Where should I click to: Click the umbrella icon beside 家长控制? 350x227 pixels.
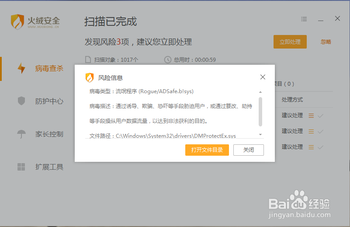coord(21,134)
